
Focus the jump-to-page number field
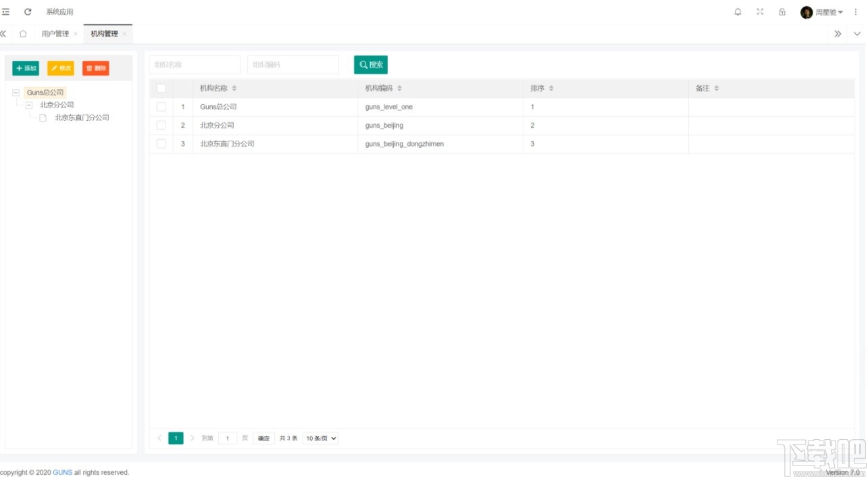click(x=228, y=438)
